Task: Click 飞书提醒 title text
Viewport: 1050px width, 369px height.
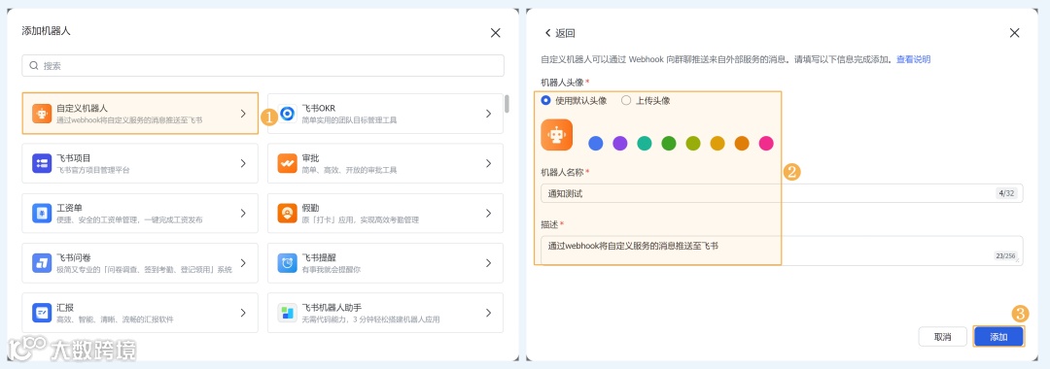Action: click(319, 257)
